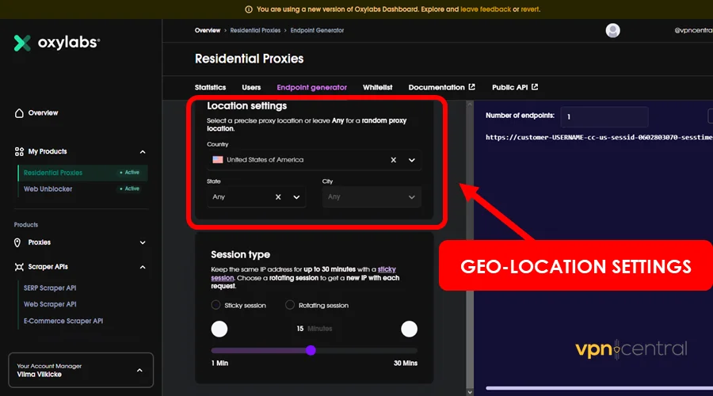Click the session duration slider track
713x396 pixels.
[x=315, y=351]
